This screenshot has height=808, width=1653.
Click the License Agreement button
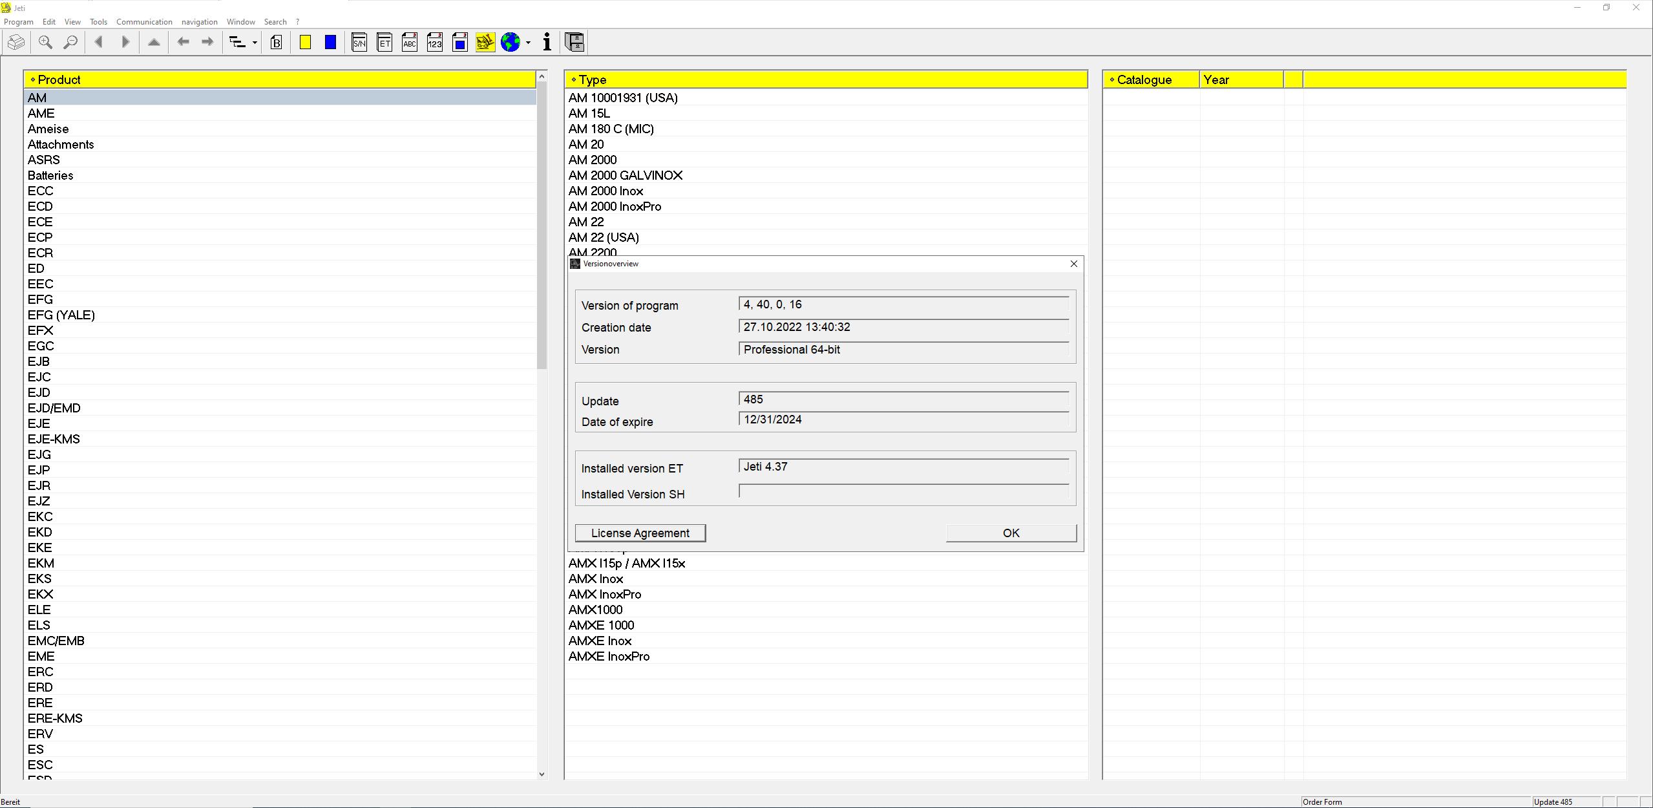click(x=640, y=533)
